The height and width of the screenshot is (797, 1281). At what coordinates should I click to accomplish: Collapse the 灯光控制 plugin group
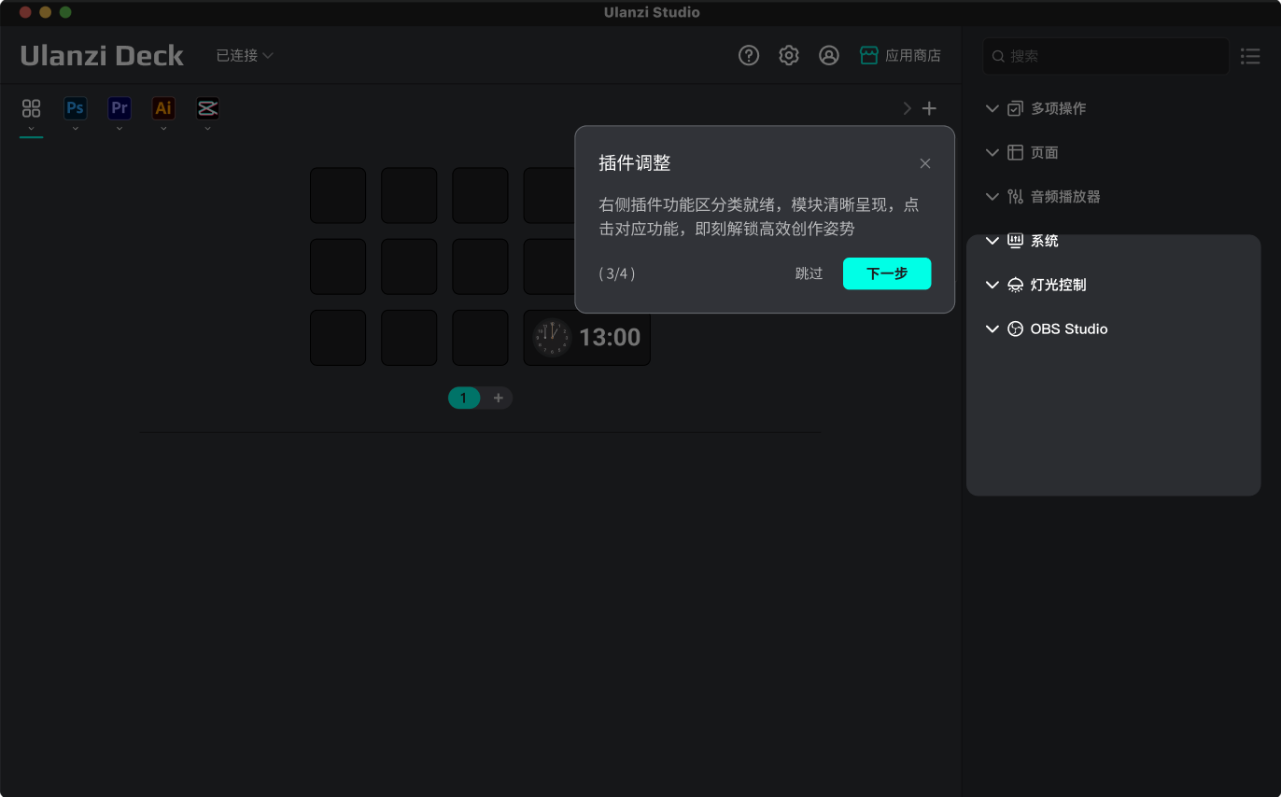tap(992, 285)
